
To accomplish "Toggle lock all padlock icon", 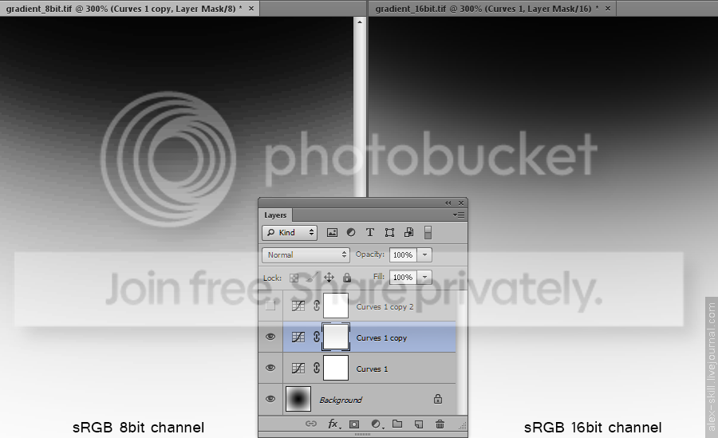I will click(x=347, y=277).
